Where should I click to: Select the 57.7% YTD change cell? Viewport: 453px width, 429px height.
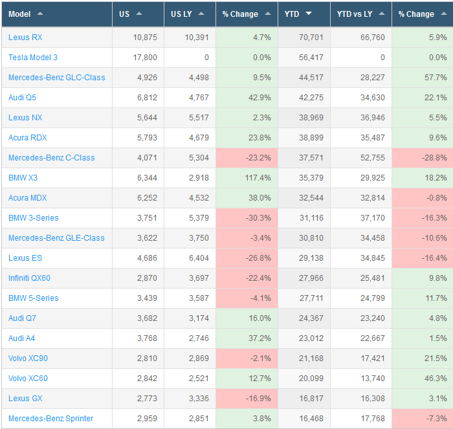point(423,78)
